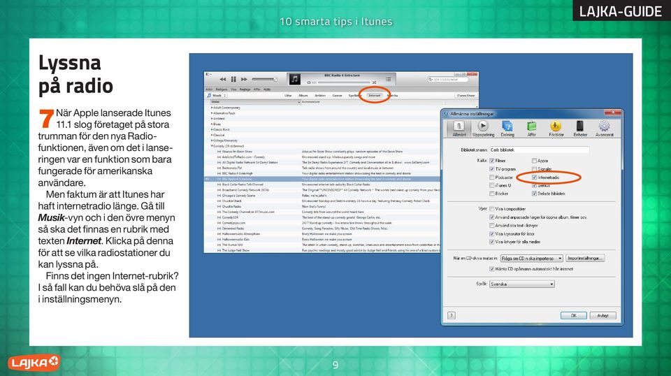Open the iTunes Store button
The image size is (671, 376).
click(466, 95)
